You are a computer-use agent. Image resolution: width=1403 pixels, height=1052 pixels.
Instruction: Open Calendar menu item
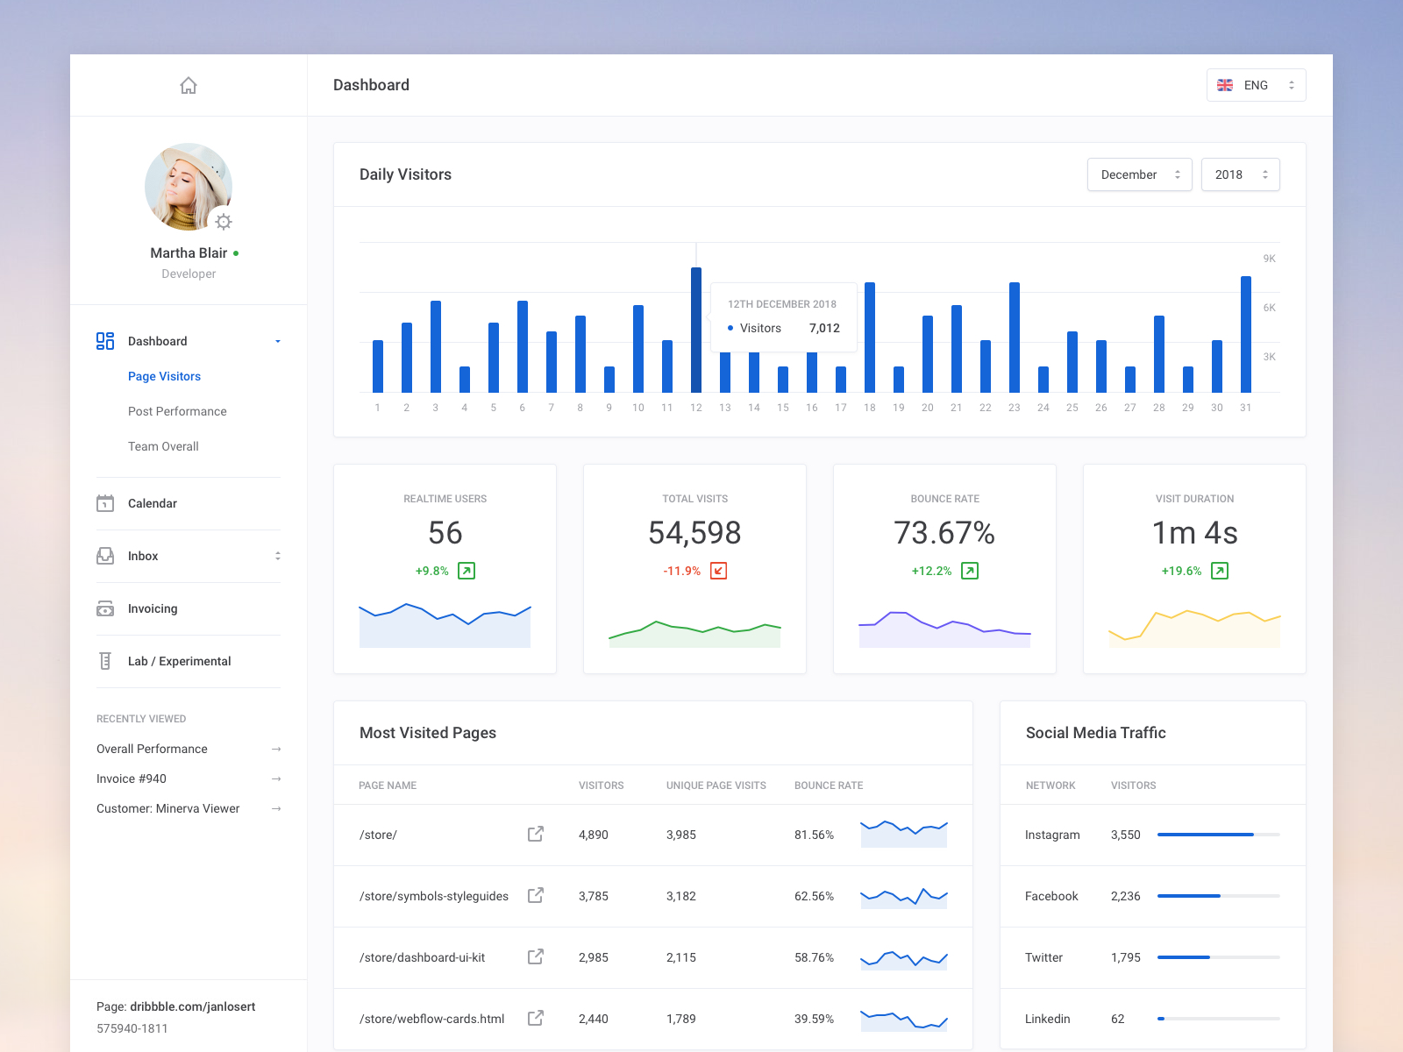pos(153,503)
